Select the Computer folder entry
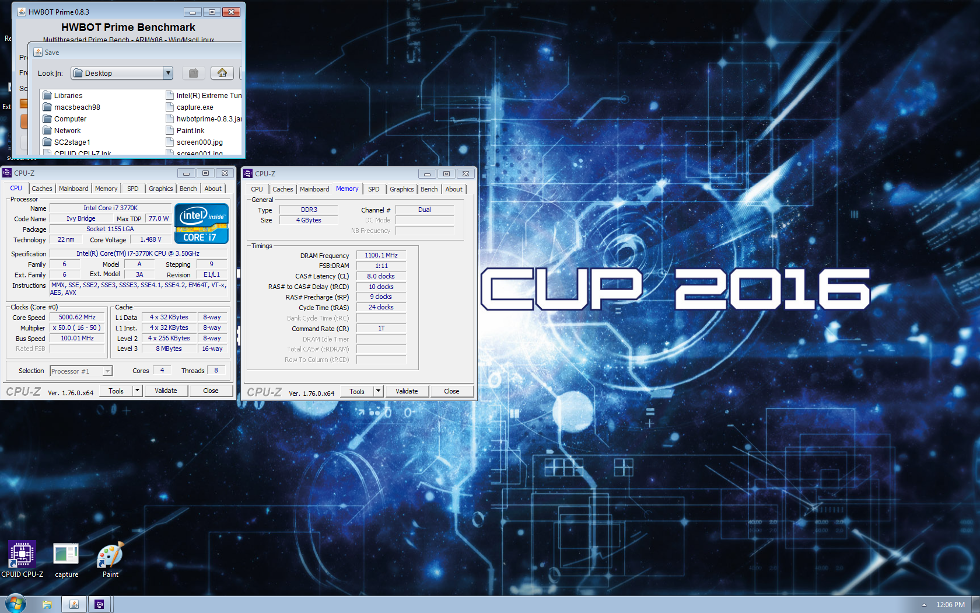The image size is (980, 613). 65,119
